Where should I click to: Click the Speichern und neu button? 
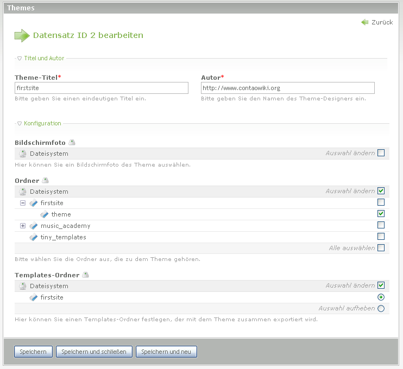point(166,352)
